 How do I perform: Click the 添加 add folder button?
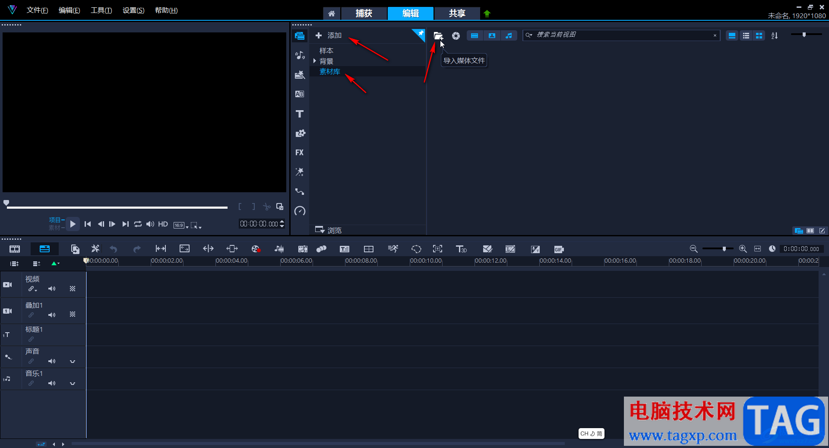pos(329,35)
